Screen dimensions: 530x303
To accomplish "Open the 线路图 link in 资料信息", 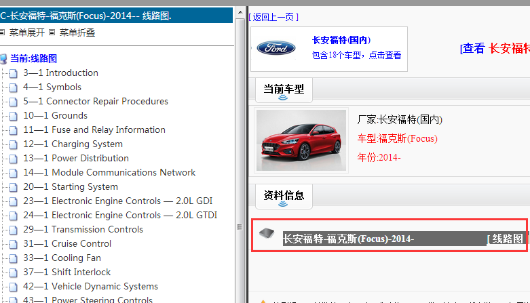I will point(506,239).
